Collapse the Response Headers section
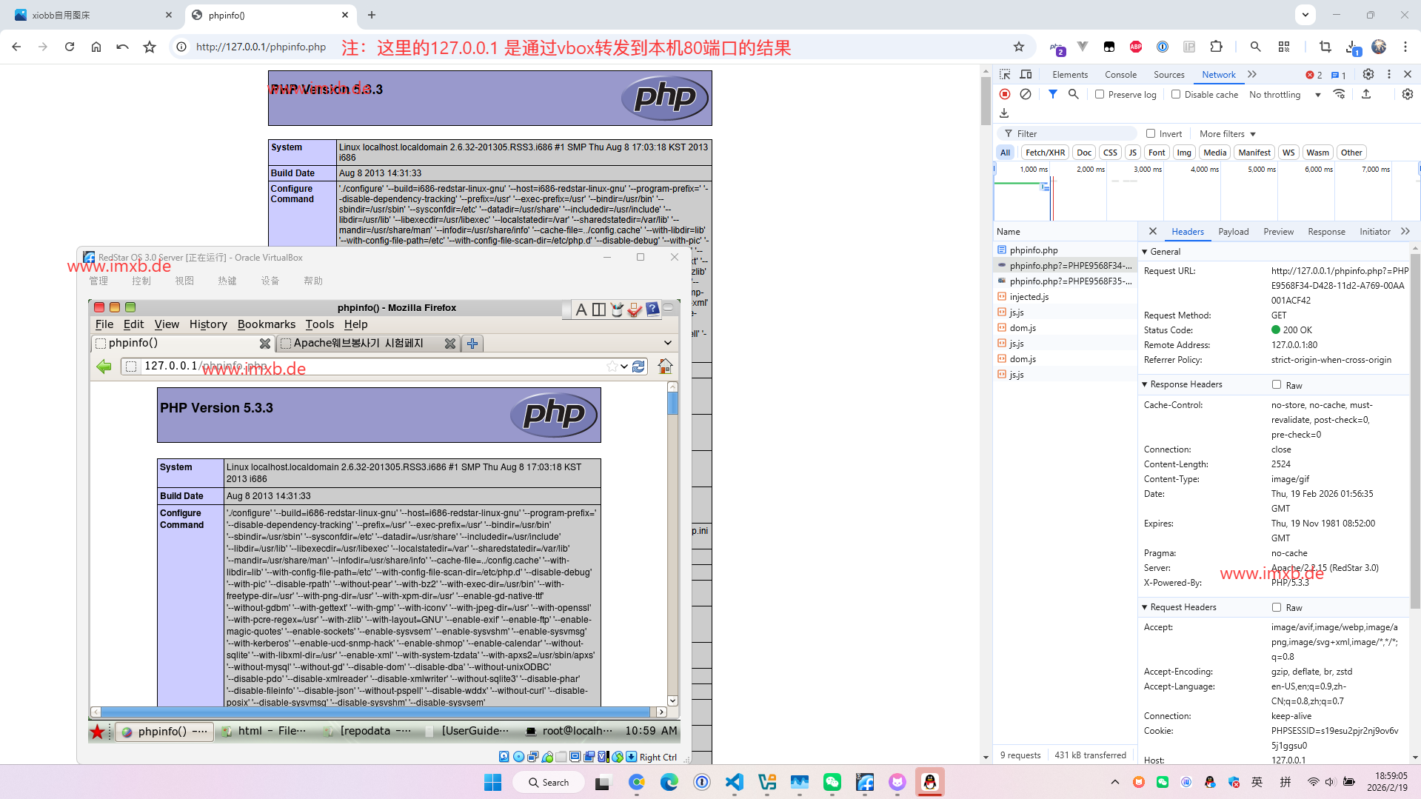This screenshot has height=799, width=1421. [1145, 384]
